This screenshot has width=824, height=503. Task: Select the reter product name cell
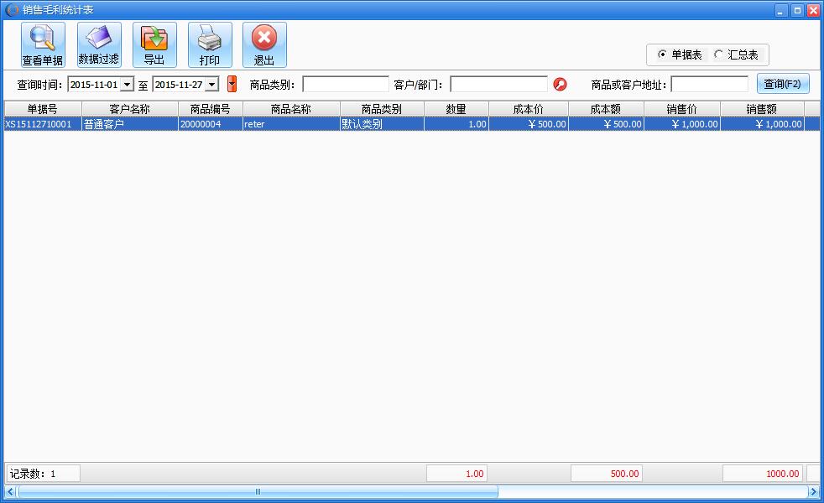point(291,124)
